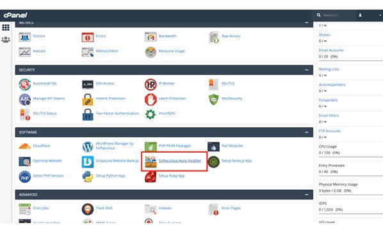Open the sidebar user manager icon

[x=6, y=40]
